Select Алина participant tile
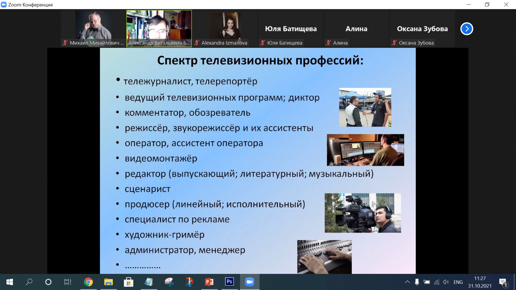The height and width of the screenshot is (290, 516). pos(356,29)
